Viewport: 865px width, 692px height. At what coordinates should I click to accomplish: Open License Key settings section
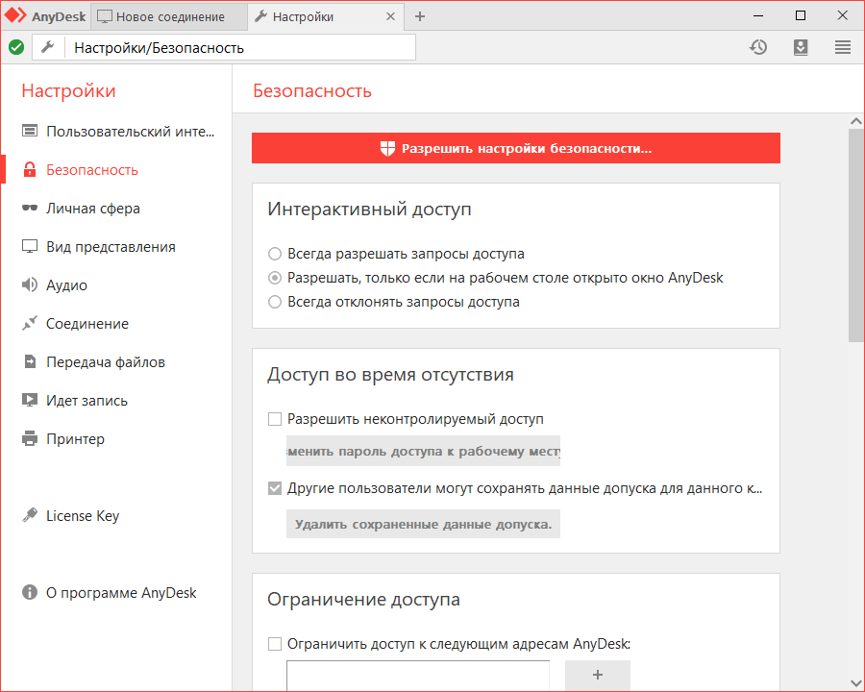[82, 516]
